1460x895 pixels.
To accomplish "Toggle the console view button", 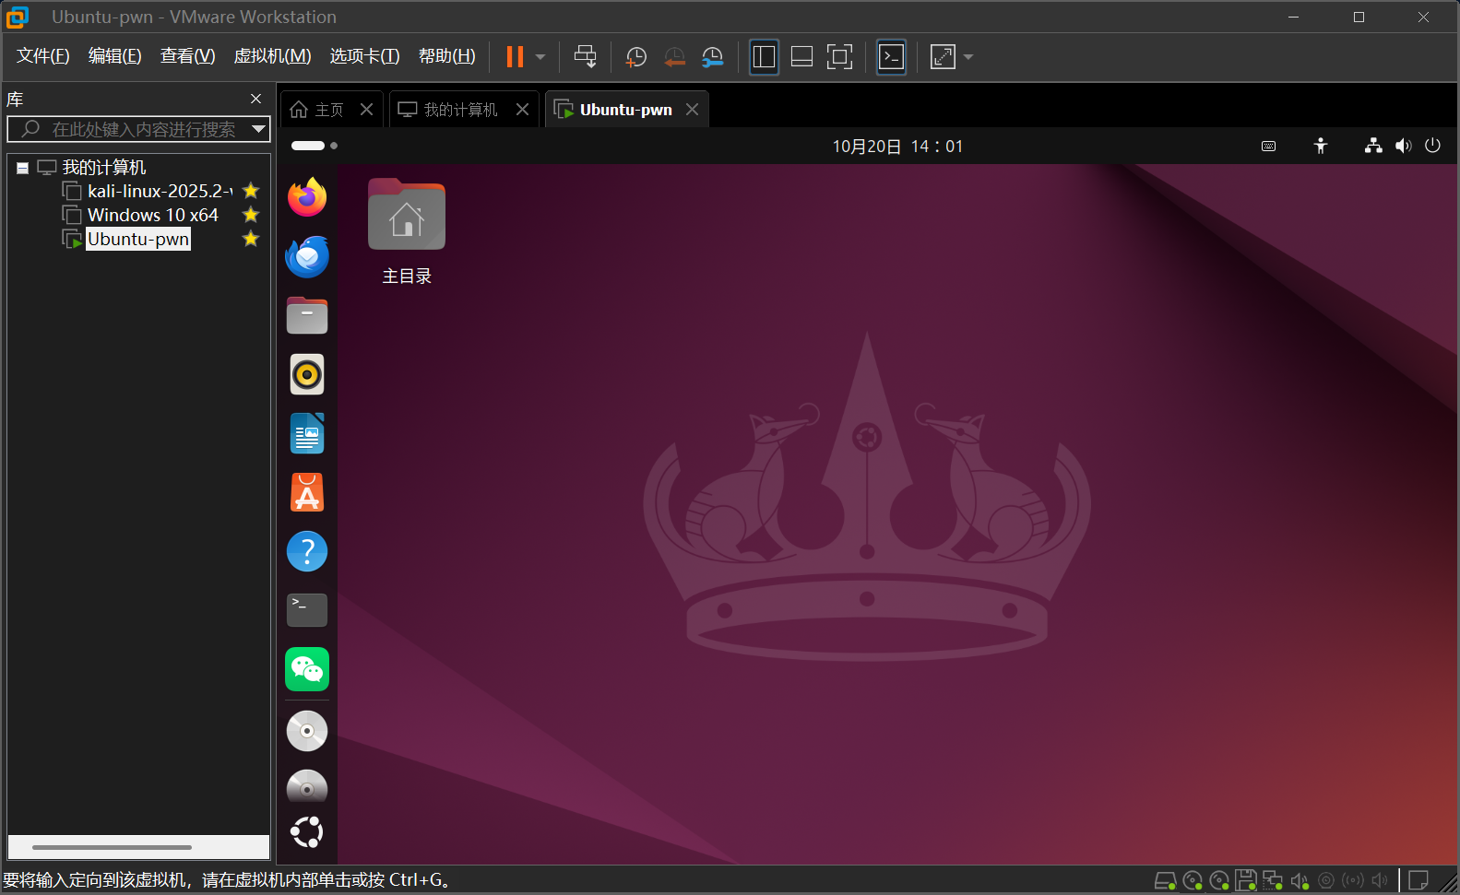I will tap(891, 57).
